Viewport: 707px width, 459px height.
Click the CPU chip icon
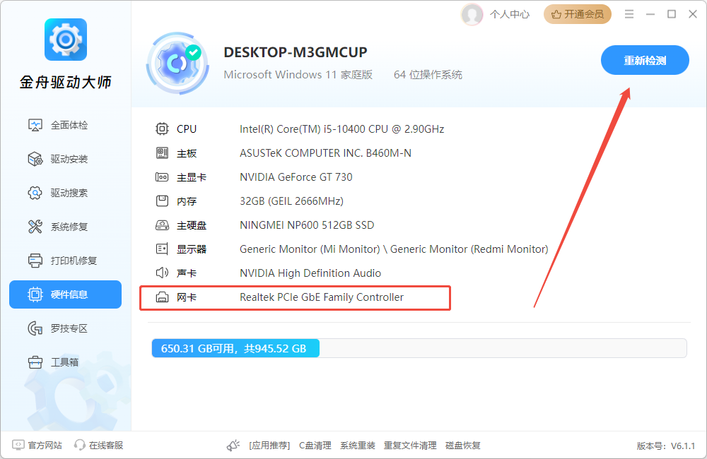point(162,129)
